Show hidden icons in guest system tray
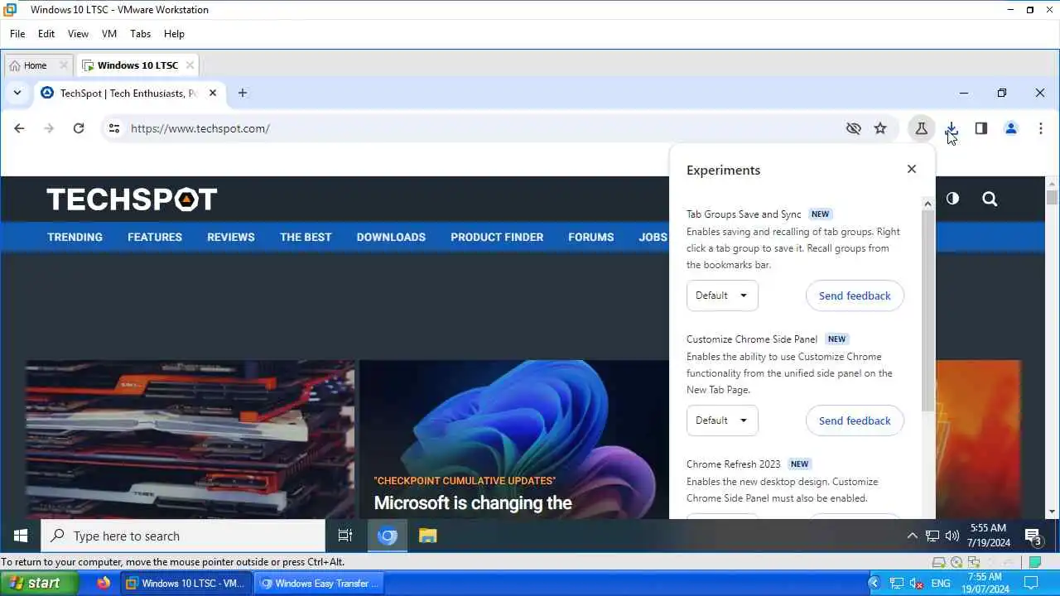1060x596 pixels. [x=912, y=536]
